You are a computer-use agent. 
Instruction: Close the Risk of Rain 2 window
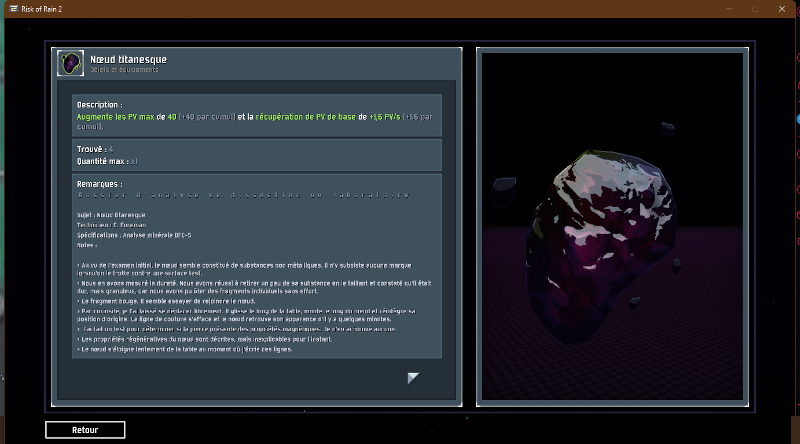pos(781,9)
